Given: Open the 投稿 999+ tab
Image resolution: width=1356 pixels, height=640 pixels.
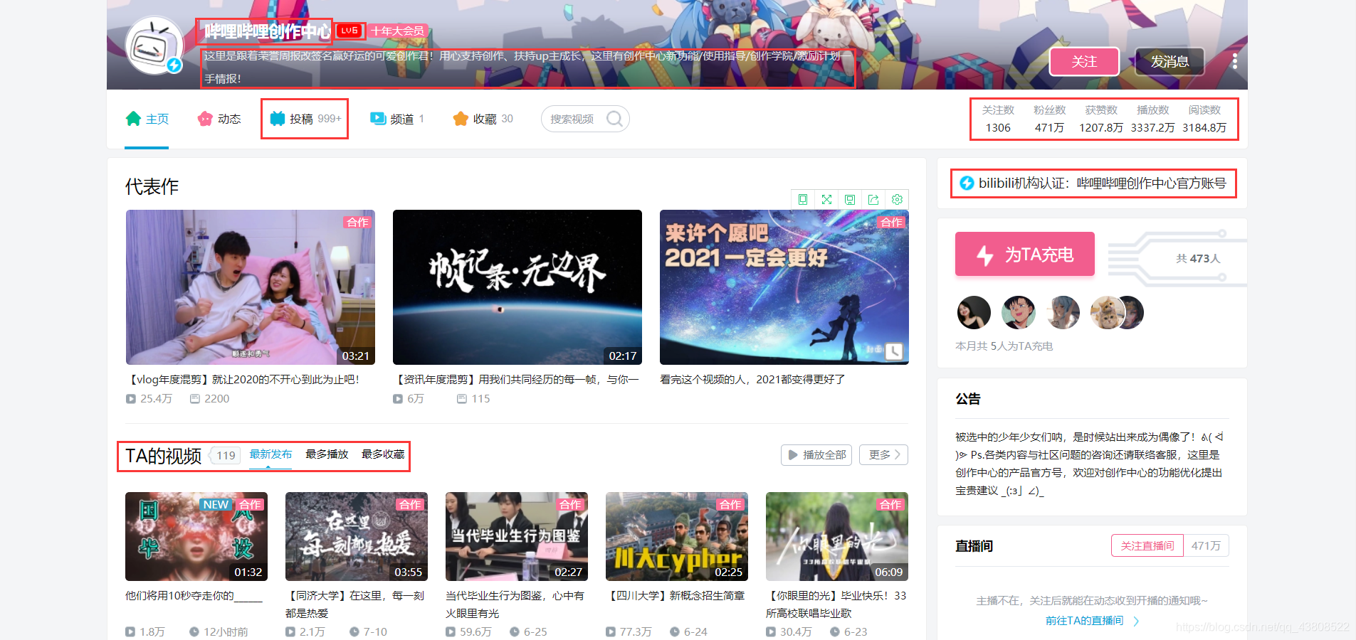Looking at the screenshot, I should [x=305, y=119].
